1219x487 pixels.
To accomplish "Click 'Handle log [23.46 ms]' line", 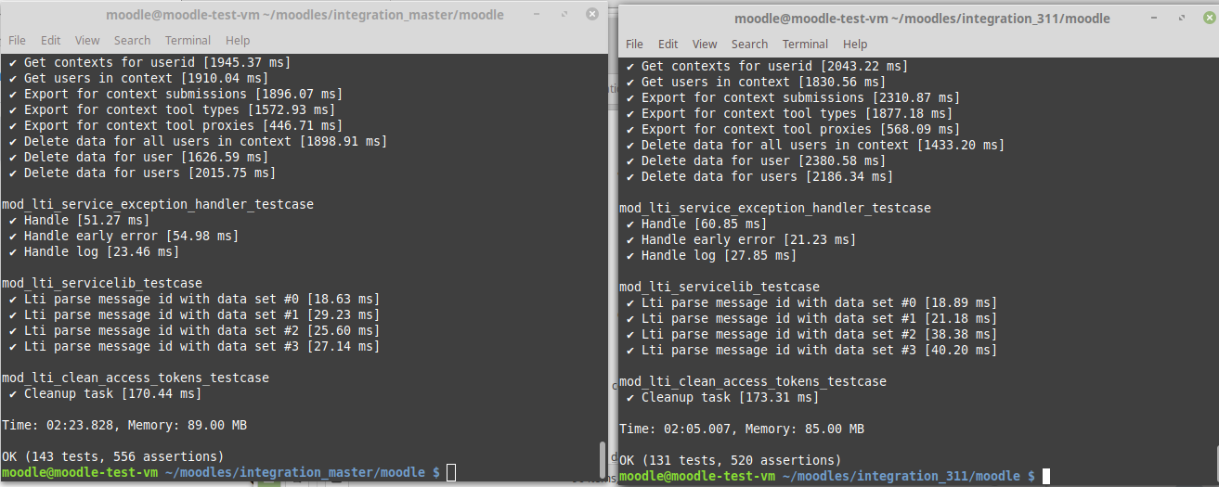I will tap(93, 251).
